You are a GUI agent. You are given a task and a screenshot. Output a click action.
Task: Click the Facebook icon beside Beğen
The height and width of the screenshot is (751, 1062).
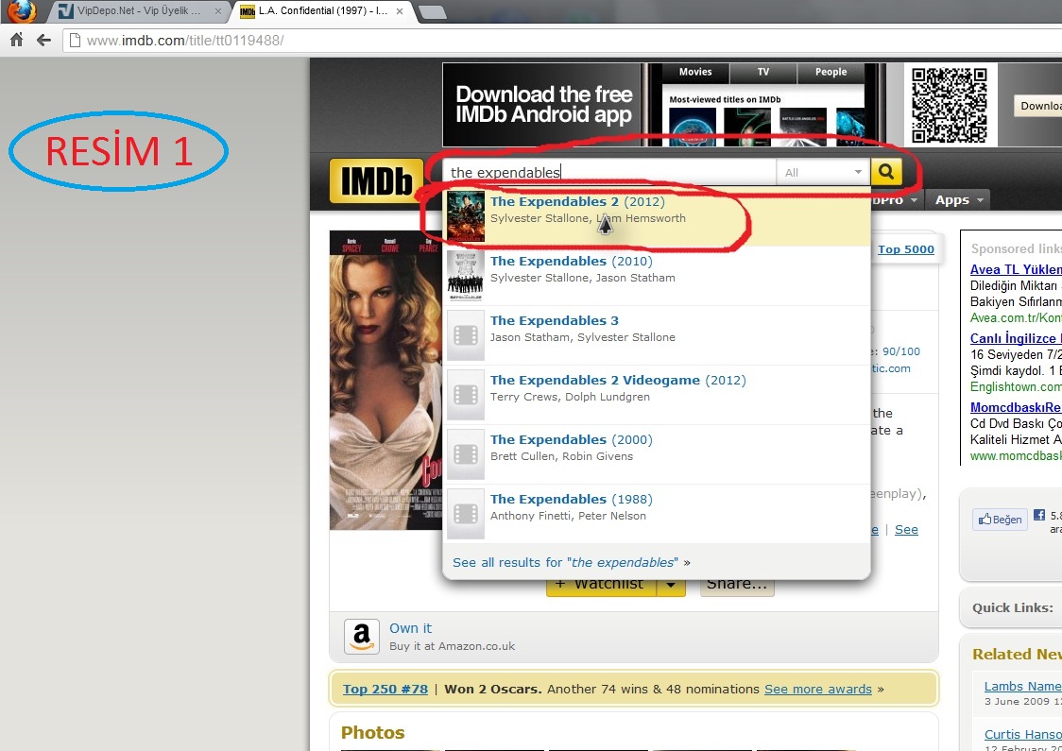click(x=1039, y=516)
